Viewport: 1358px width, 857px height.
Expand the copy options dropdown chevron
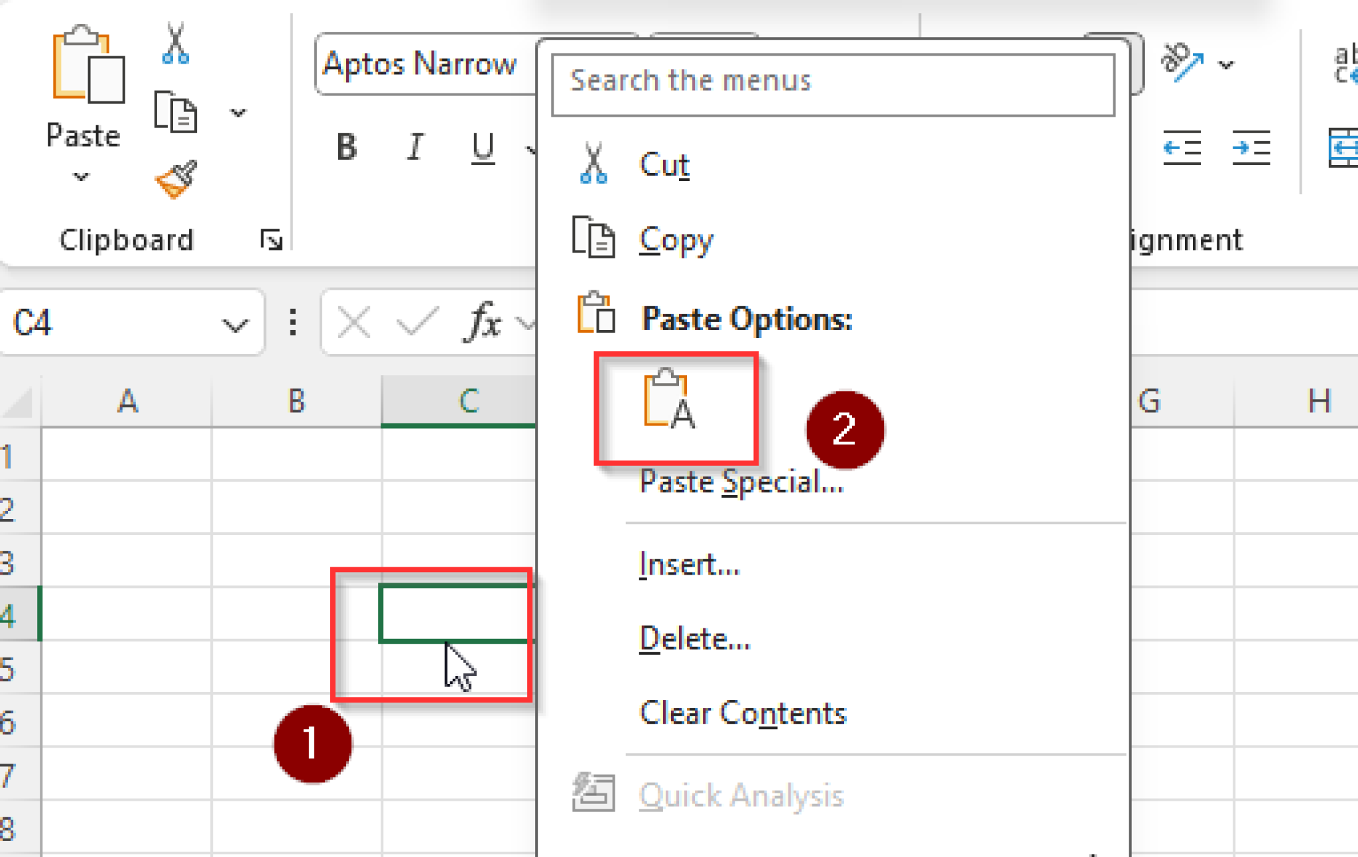237,113
